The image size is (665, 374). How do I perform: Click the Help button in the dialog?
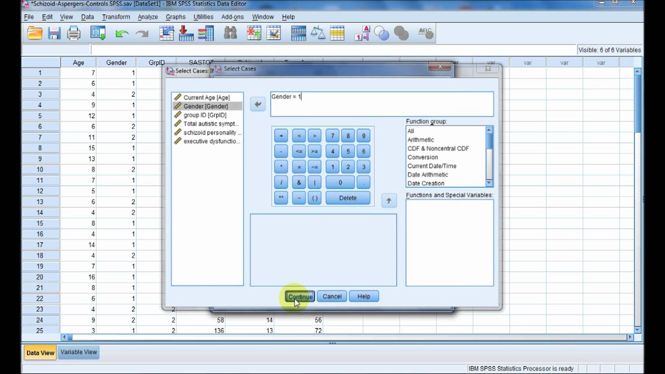click(364, 297)
